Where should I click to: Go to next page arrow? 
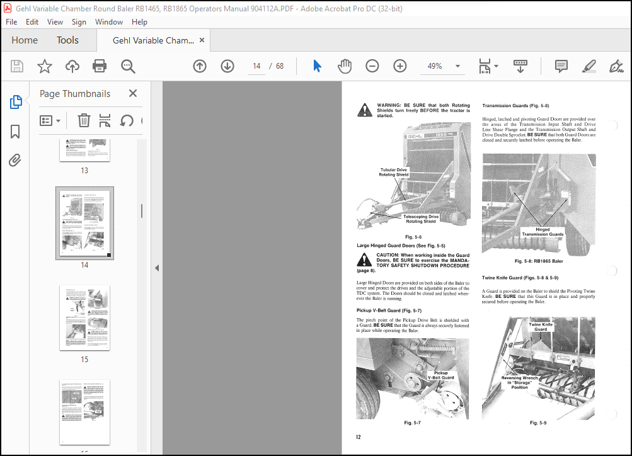coord(227,66)
